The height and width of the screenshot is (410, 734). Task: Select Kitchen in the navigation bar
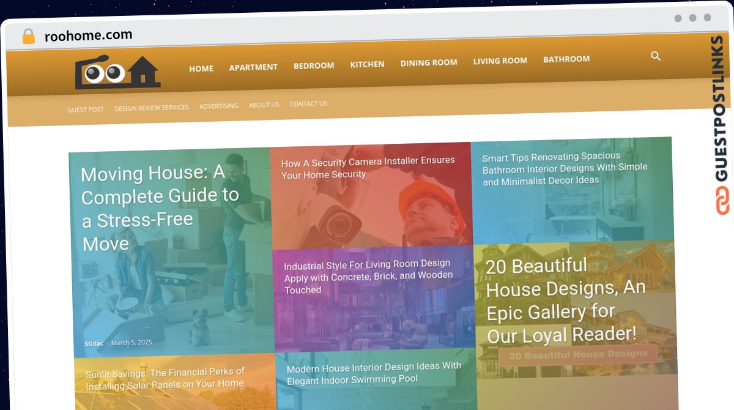click(367, 64)
